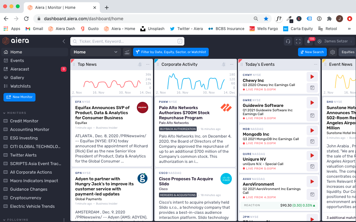Play the Guidewire Software earnings call
The height and width of the screenshot is (222, 356).
[x=312, y=103]
